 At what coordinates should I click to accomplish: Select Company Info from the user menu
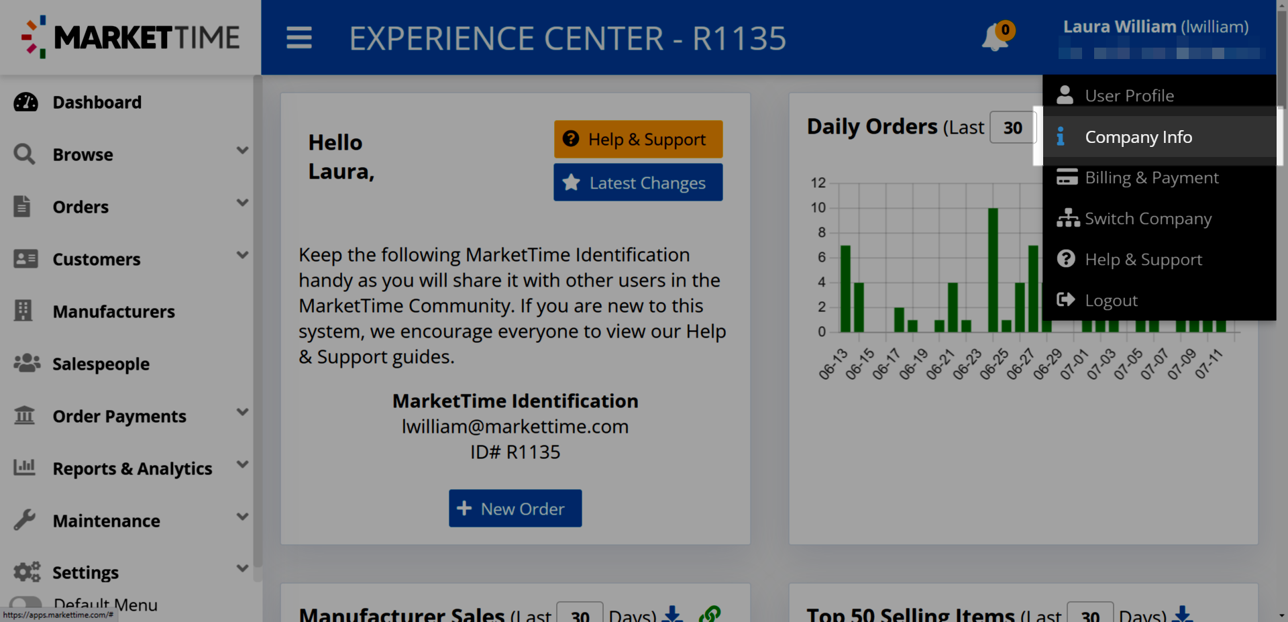click(x=1138, y=136)
